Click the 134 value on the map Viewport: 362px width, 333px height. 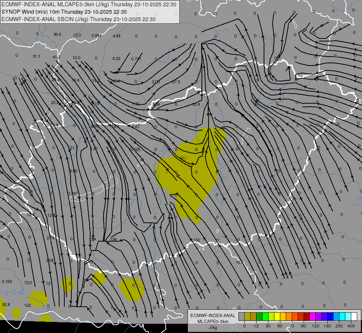[114, 240]
